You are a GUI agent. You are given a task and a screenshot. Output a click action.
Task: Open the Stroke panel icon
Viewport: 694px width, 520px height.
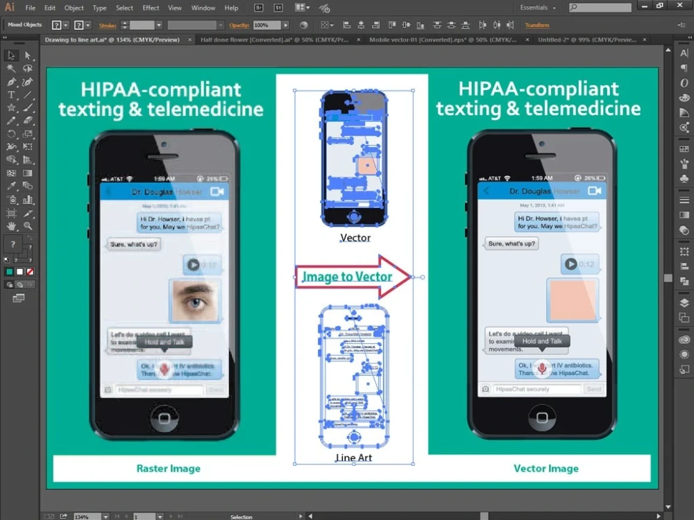684,200
